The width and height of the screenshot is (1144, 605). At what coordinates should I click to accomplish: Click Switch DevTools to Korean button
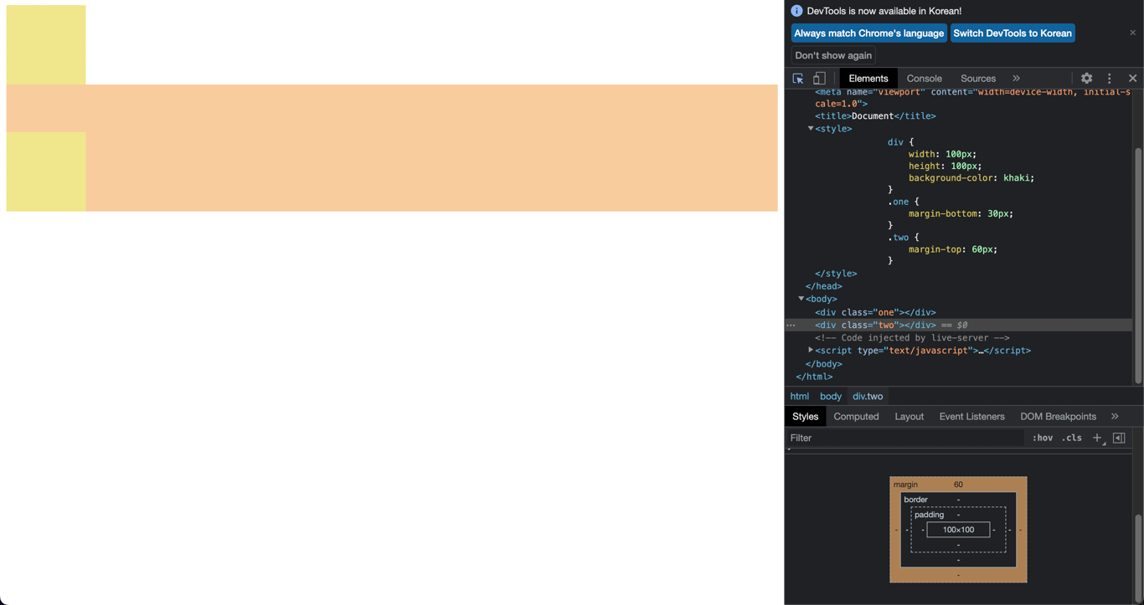pyautogui.click(x=1013, y=33)
